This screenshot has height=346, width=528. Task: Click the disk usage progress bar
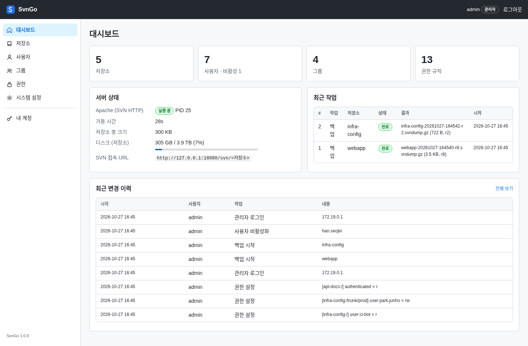click(206, 150)
